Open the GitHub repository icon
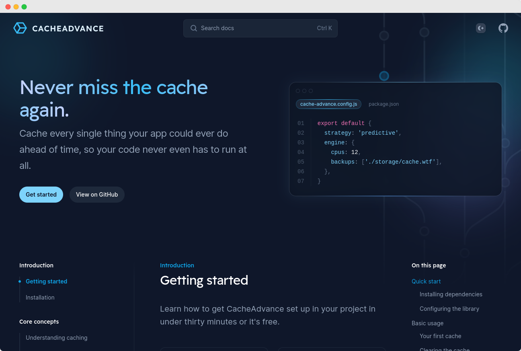 pos(503,28)
